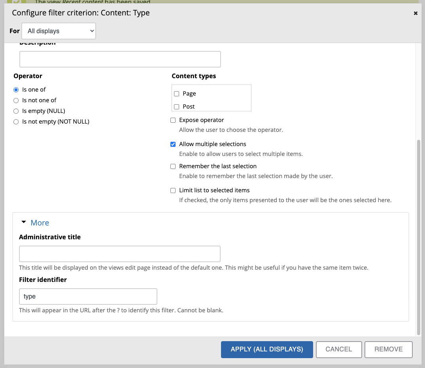Screen dimensions: 425x368
Task: Close the Configure filter criterion dialog
Action: (416, 13)
